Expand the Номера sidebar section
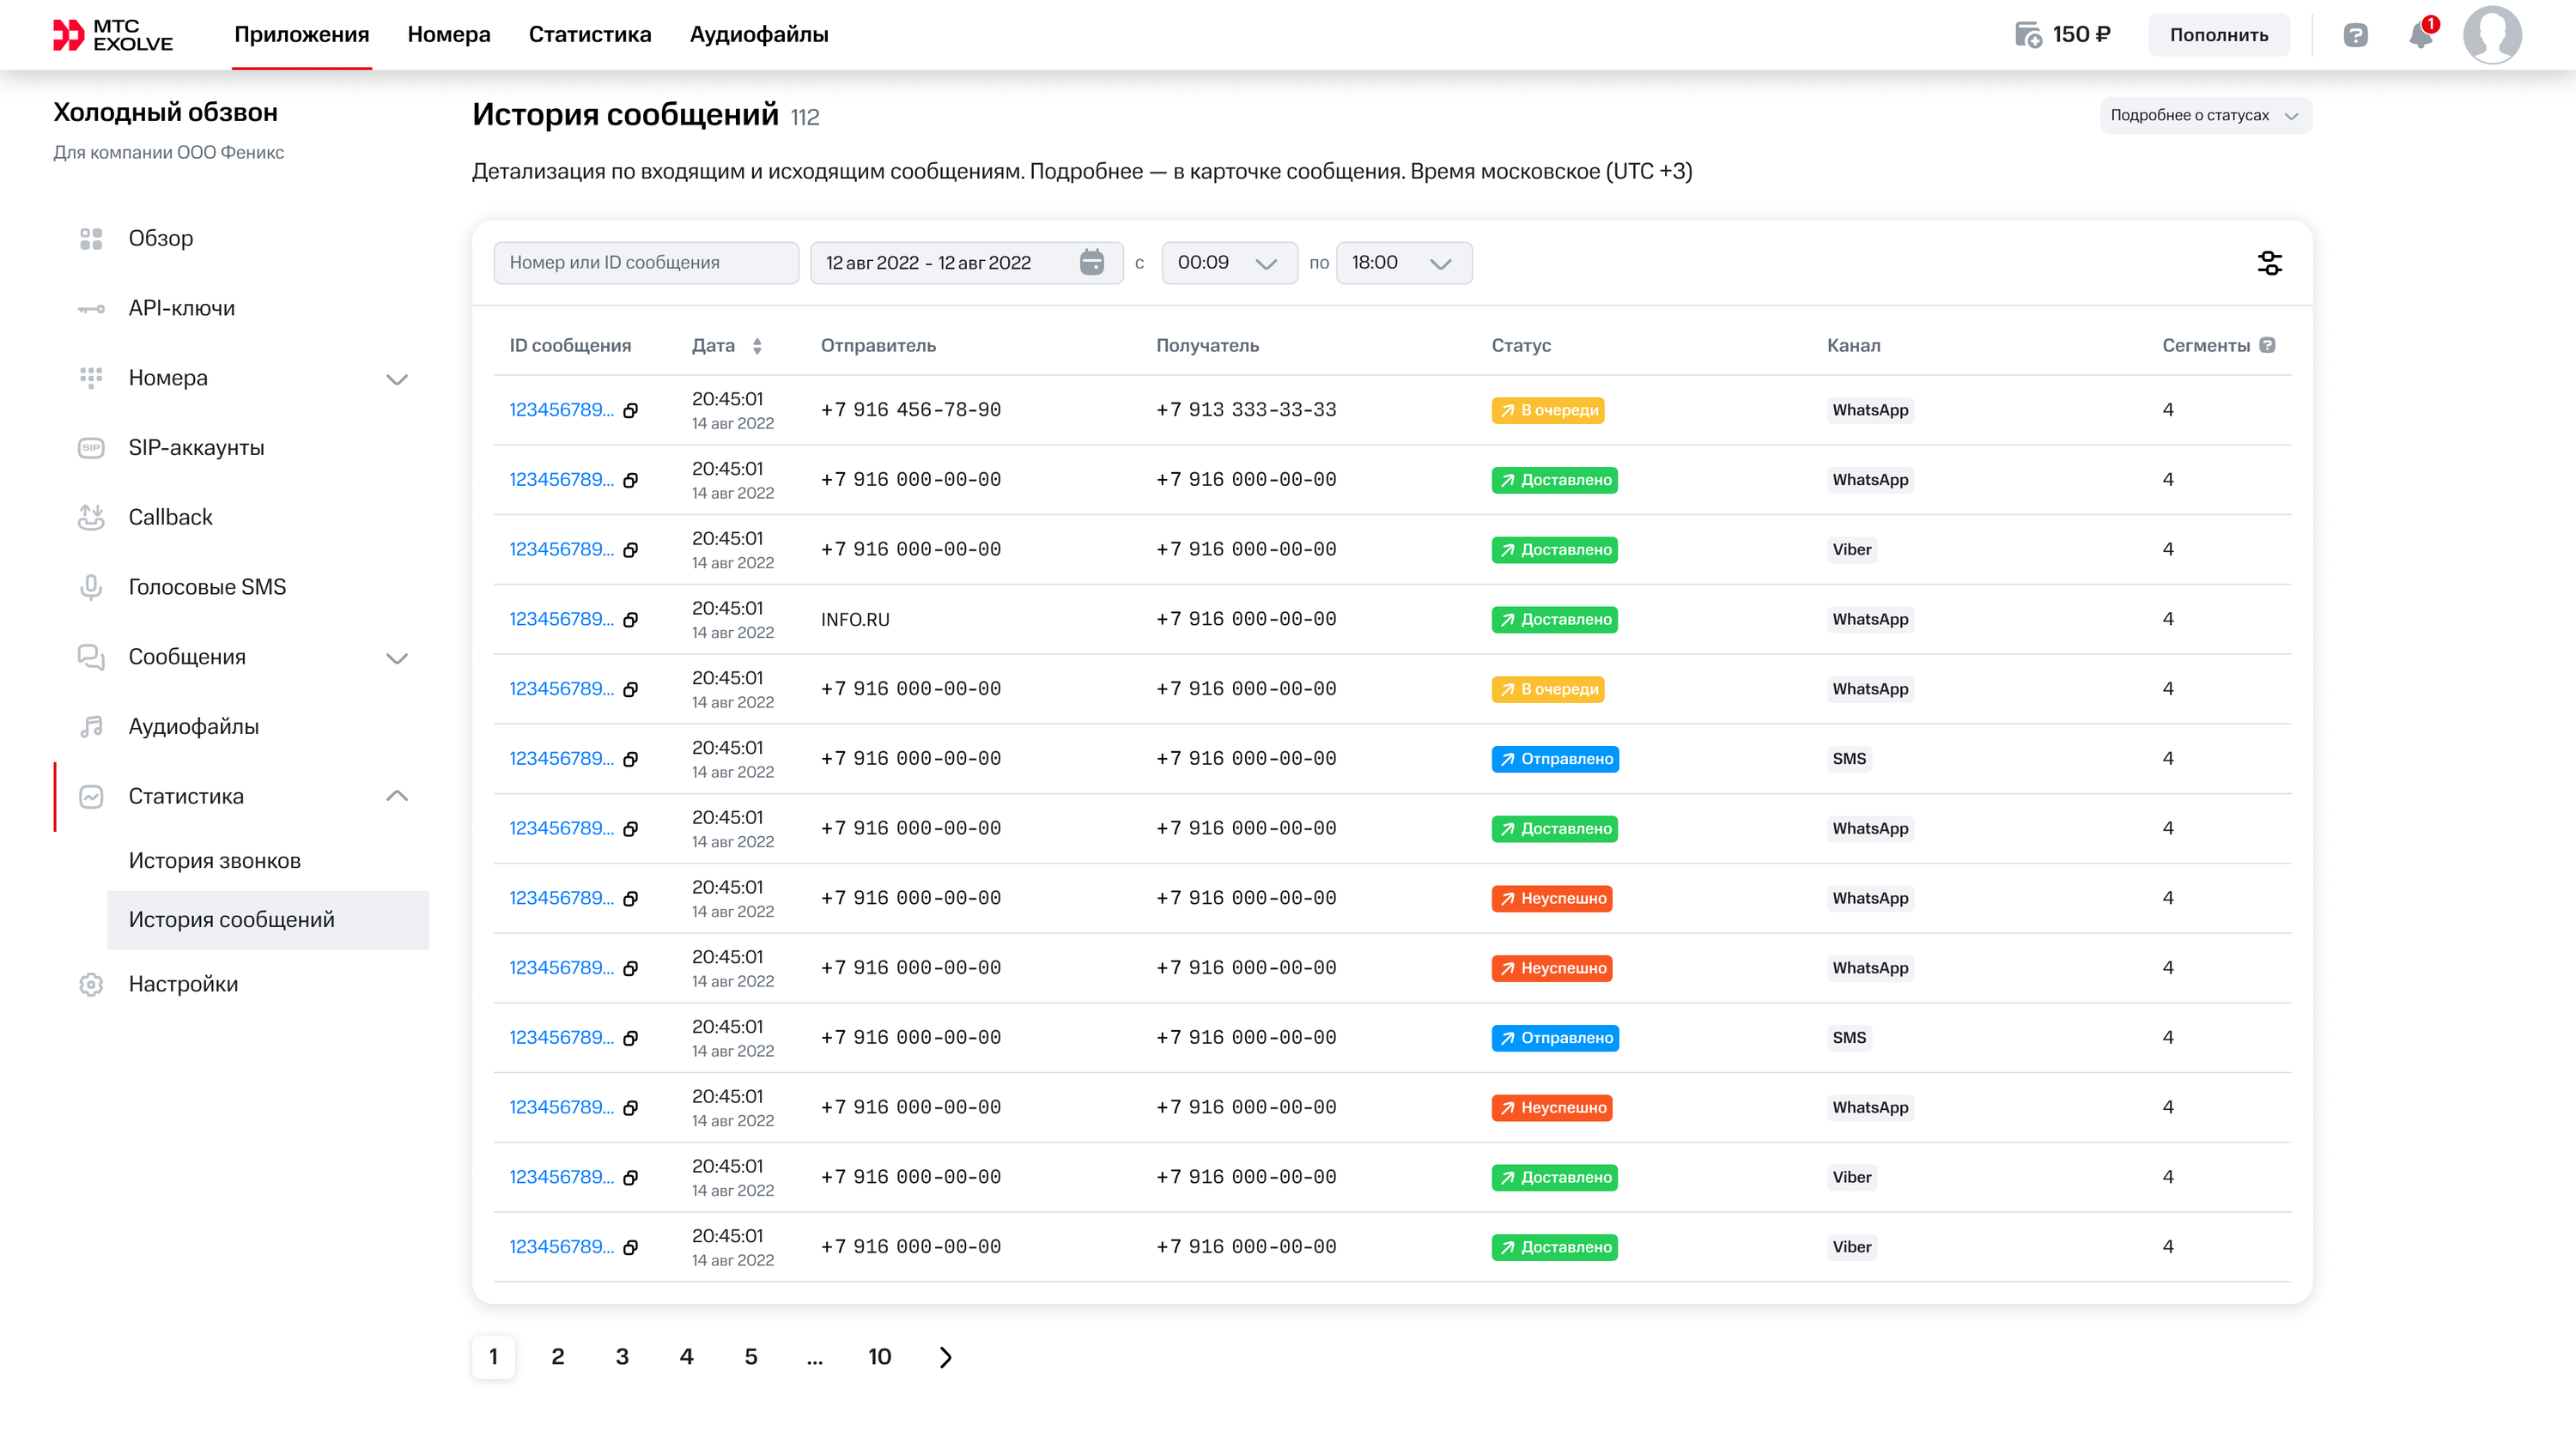2576x1449 pixels. pyautogui.click(x=397, y=378)
